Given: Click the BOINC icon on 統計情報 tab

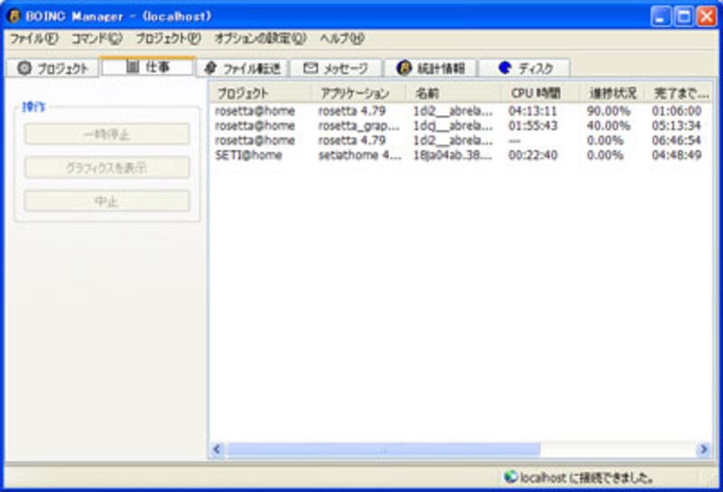Looking at the screenshot, I should 404,69.
